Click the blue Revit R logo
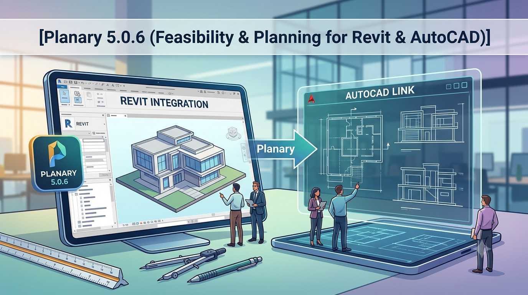Screen dimensions: 528x295 [x=68, y=124]
